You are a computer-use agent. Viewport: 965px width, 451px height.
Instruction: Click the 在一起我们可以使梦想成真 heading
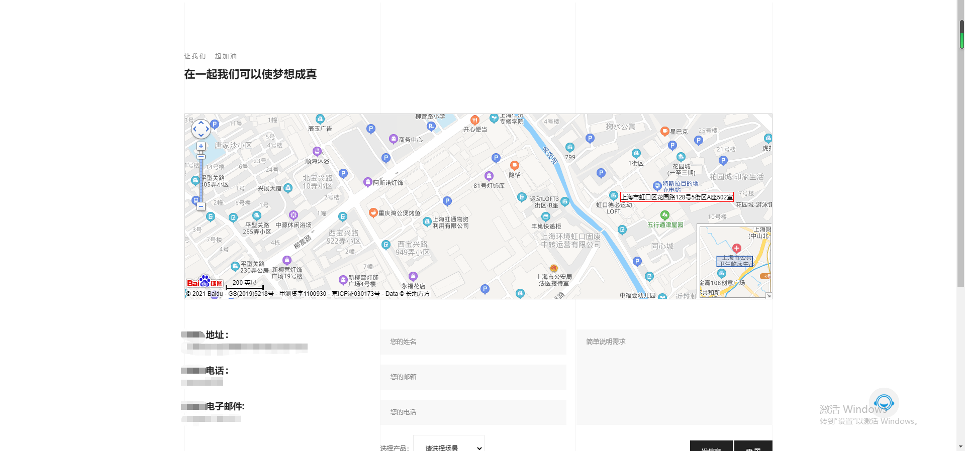tap(250, 74)
